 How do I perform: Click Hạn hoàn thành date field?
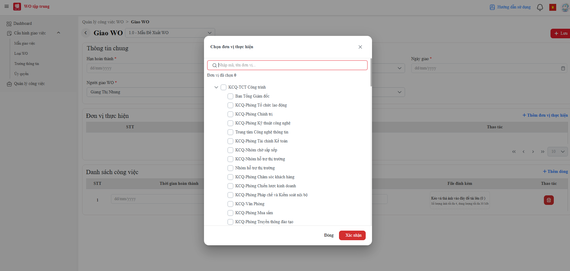click(145, 68)
